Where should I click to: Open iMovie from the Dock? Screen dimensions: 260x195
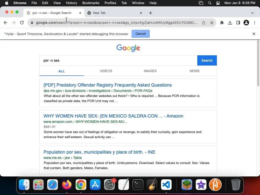(201, 185)
